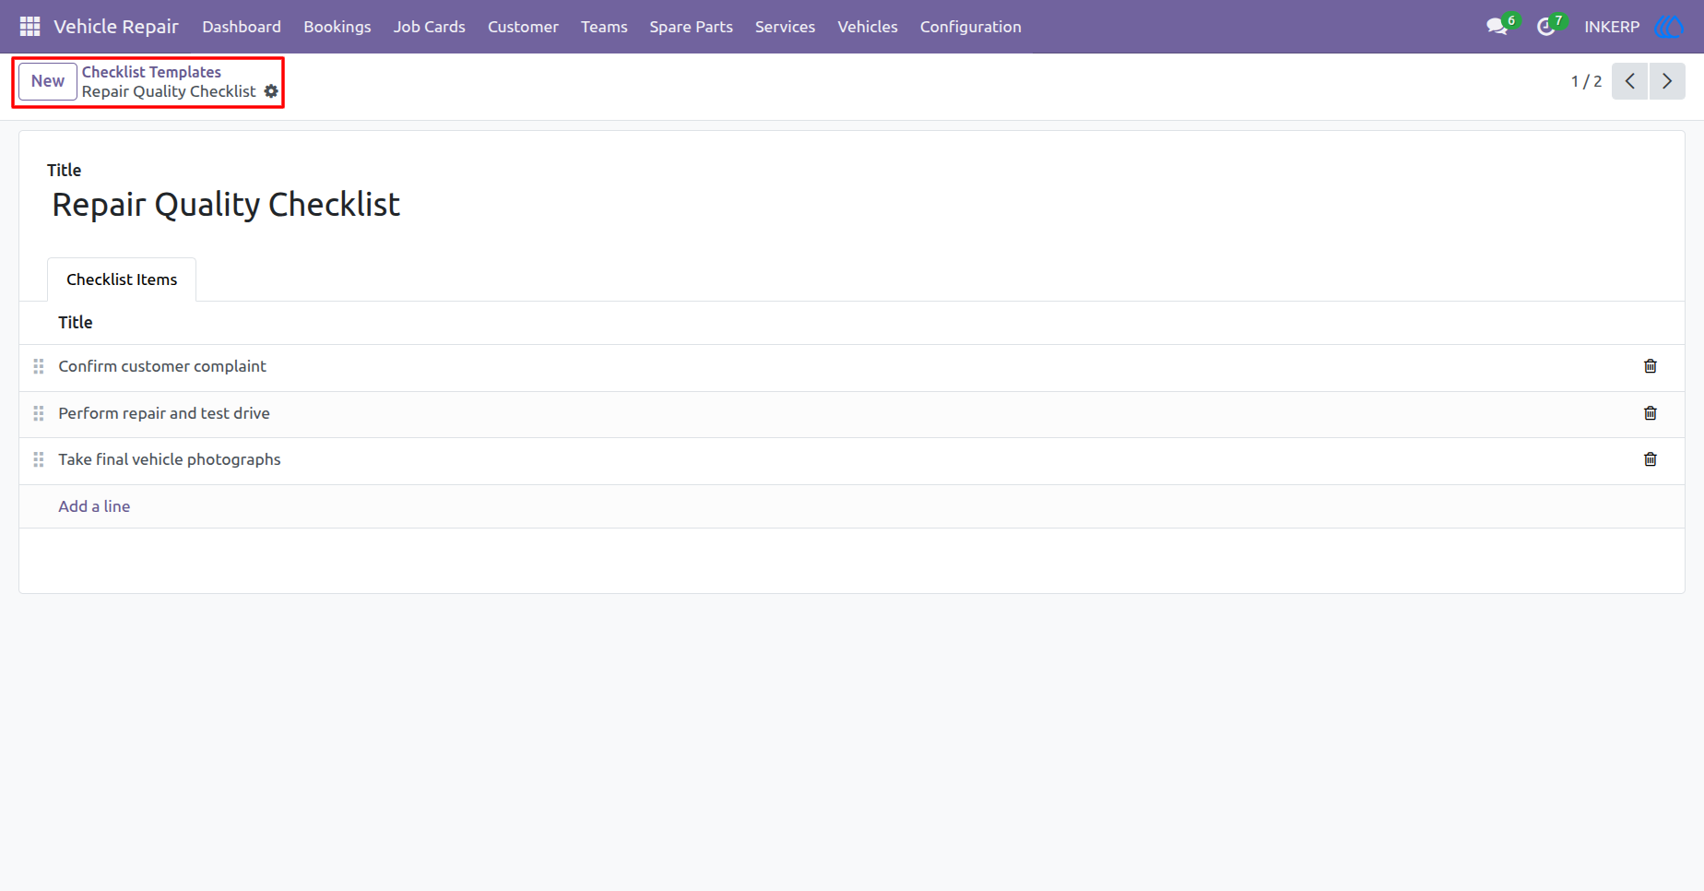Delete the Take final vehicle photographs line
Screen dimensions: 1704x891
[x=1651, y=459]
